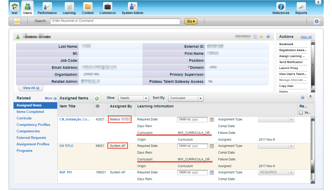This screenshot has width=332, height=191.
Task: Click scroll-down arrow of assigned items list
Action: pos(313,182)
